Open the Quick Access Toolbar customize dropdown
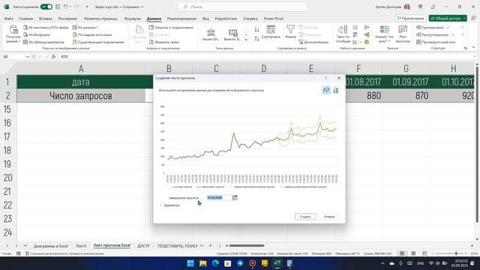Viewport: 480px width, 270px height. click(x=87, y=7)
